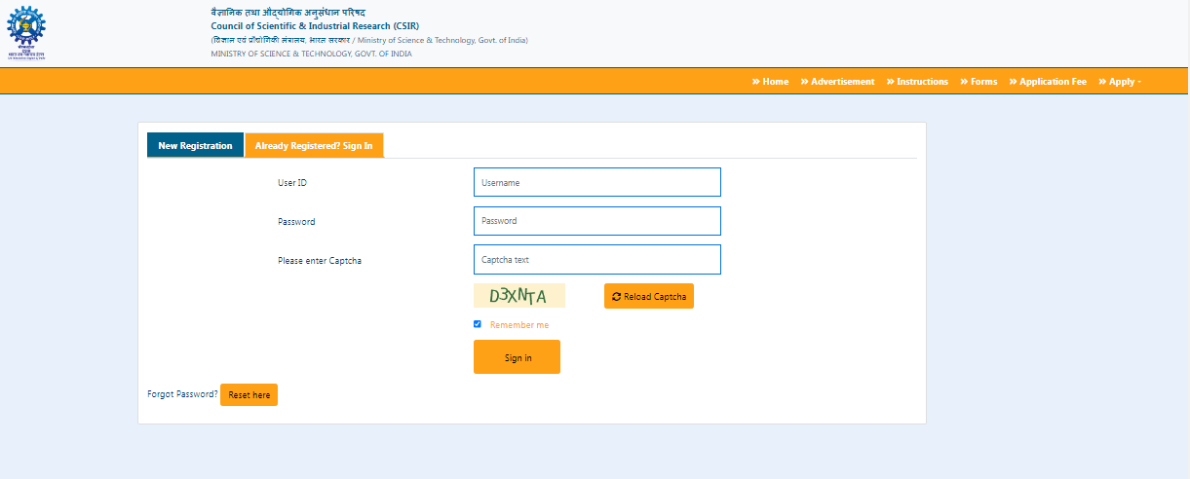Viewport: 1190px width, 479px height.
Task: Click the Council of Scientific & Industrial Research title
Action: (x=315, y=25)
